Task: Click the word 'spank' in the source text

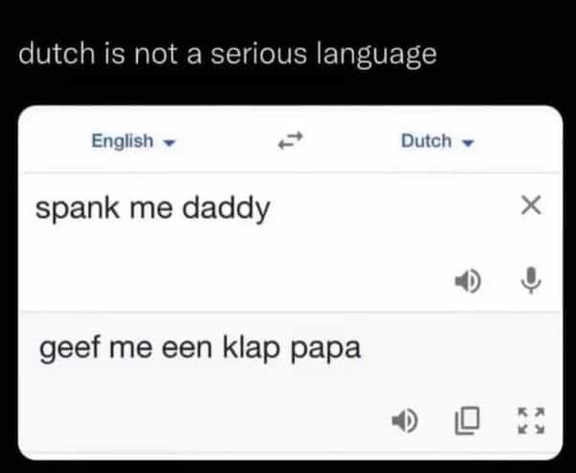Action: (x=73, y=206)
